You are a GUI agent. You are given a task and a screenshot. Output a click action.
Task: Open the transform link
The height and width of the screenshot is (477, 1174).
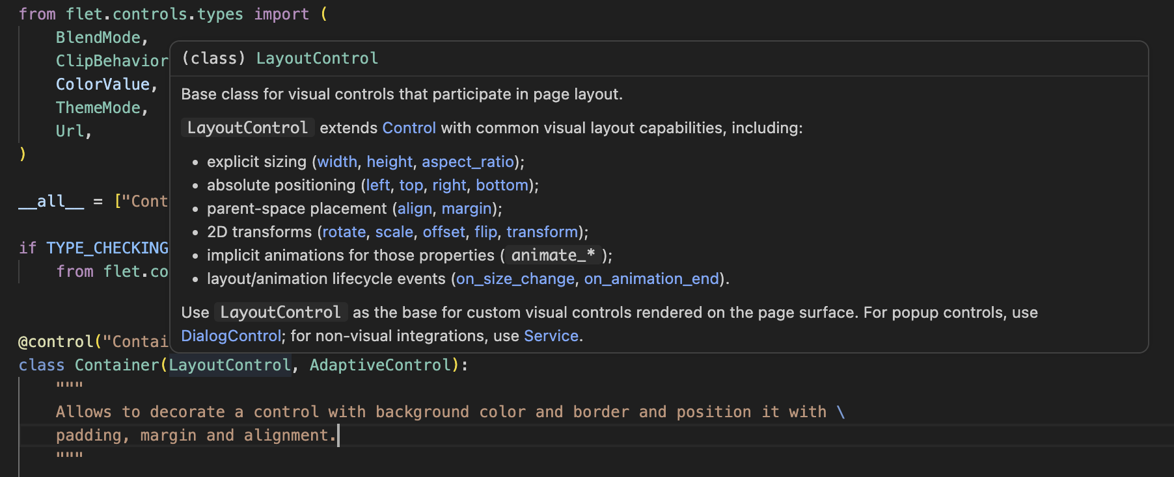click(542, 232)
